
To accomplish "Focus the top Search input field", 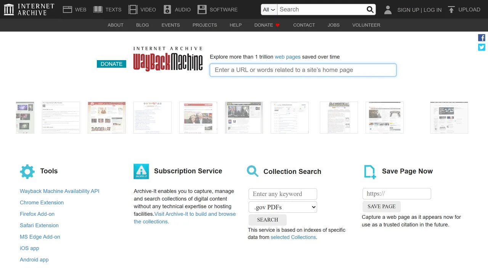I will [x=321, y=10].
